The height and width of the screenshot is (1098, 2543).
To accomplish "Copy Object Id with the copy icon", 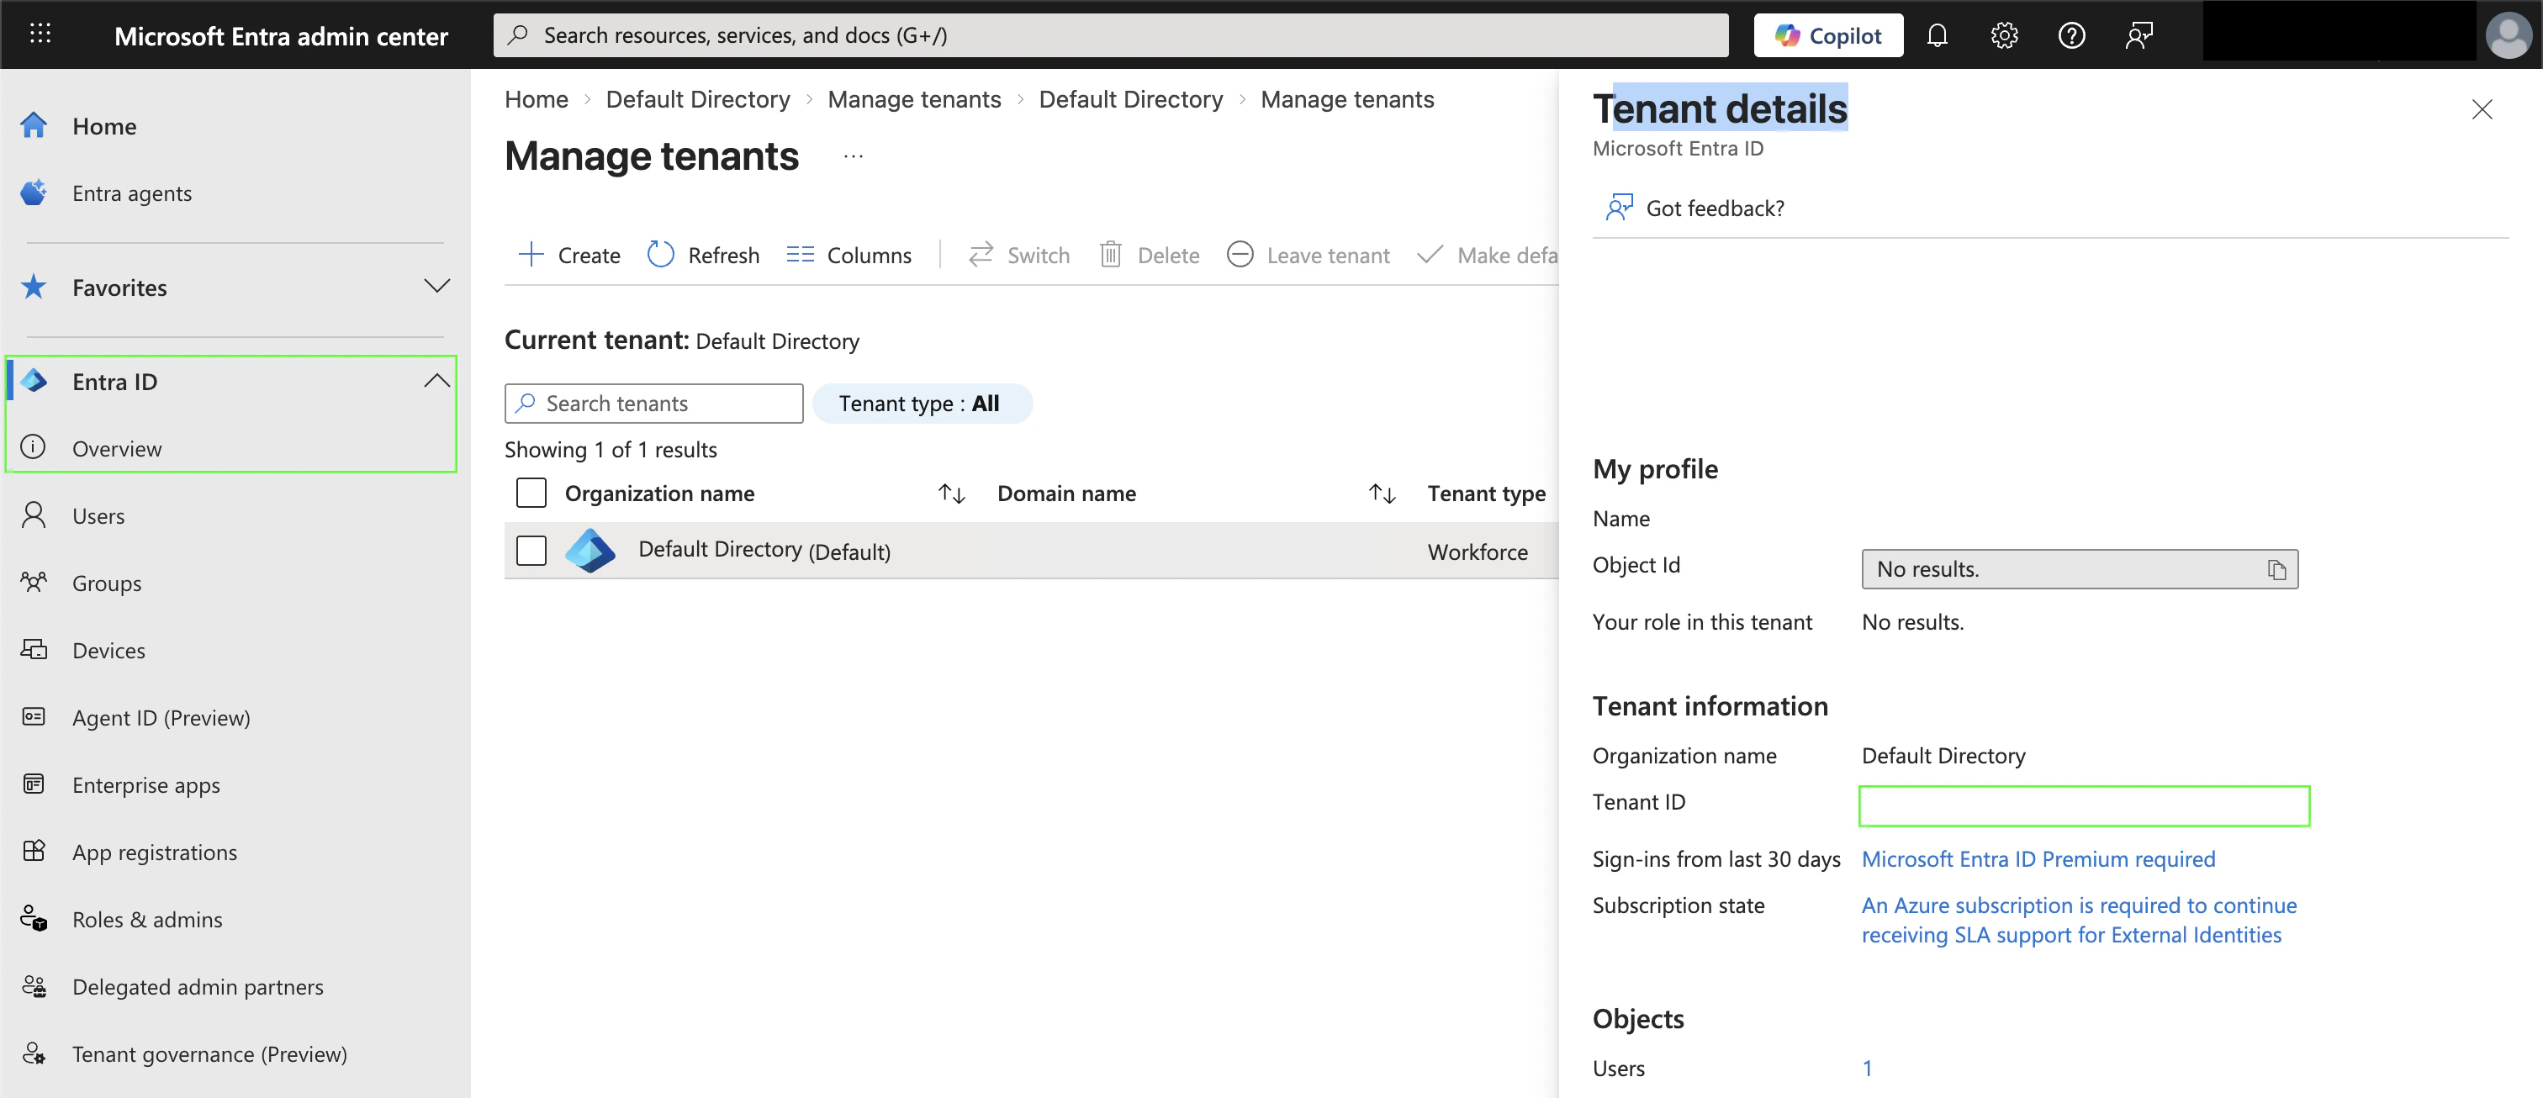I will pyautogui.click(x=2276, y=569).
